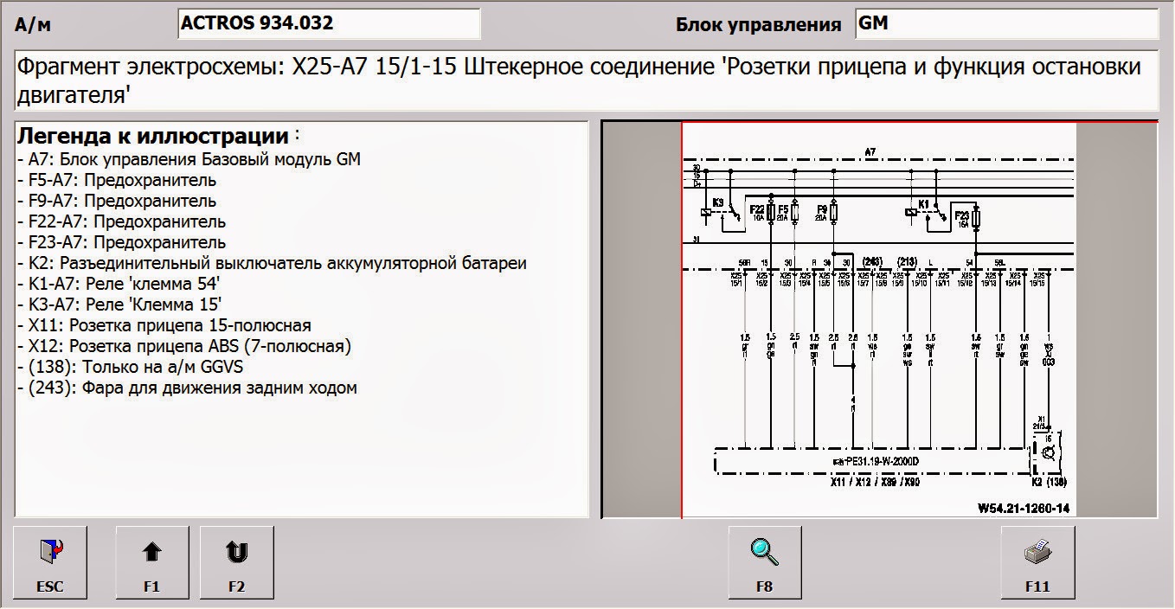Viewport: 1175px width, 609px height.
Task: Go up one level with the F1 arrow icon
Action: [x=151, y=561]
